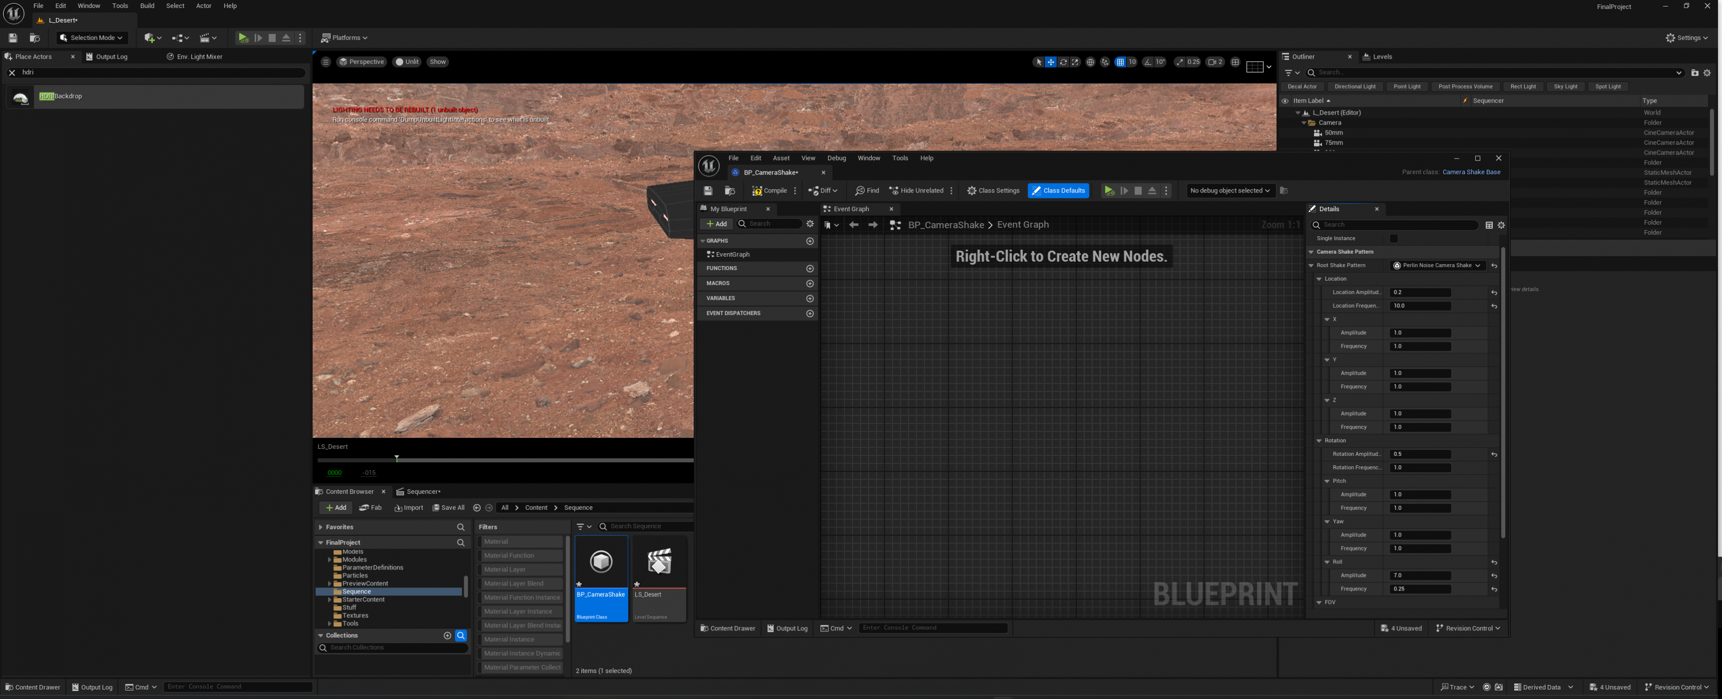
Task: Collapse the Camera folder in Outliner
Action: [x=1304, y=123]
